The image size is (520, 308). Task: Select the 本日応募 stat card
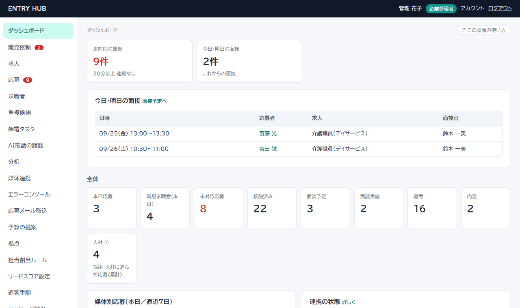tap(112, 208)
